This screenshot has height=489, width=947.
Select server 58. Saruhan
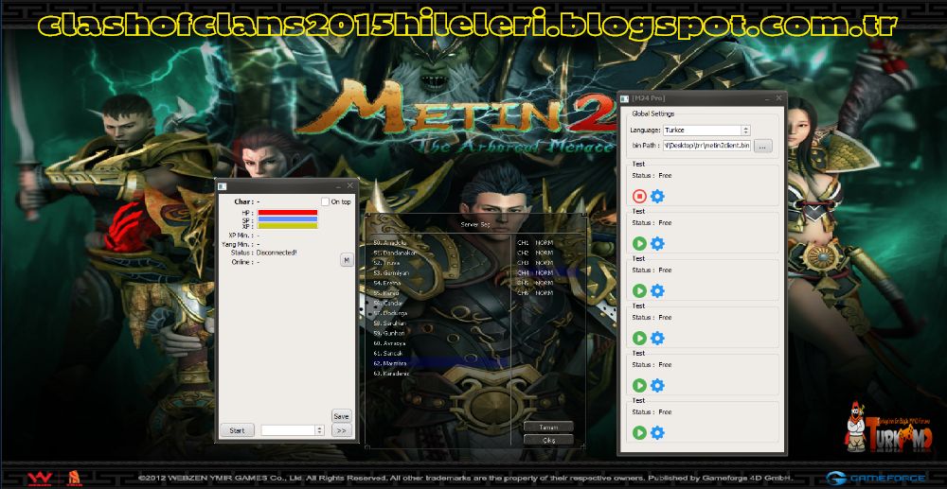click(390, 323)
